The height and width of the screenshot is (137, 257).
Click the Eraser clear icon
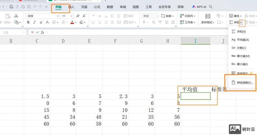(81, 22)
